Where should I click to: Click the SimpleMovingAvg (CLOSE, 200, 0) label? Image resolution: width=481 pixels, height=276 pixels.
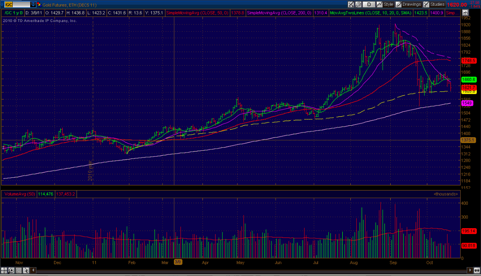point(279,13)
